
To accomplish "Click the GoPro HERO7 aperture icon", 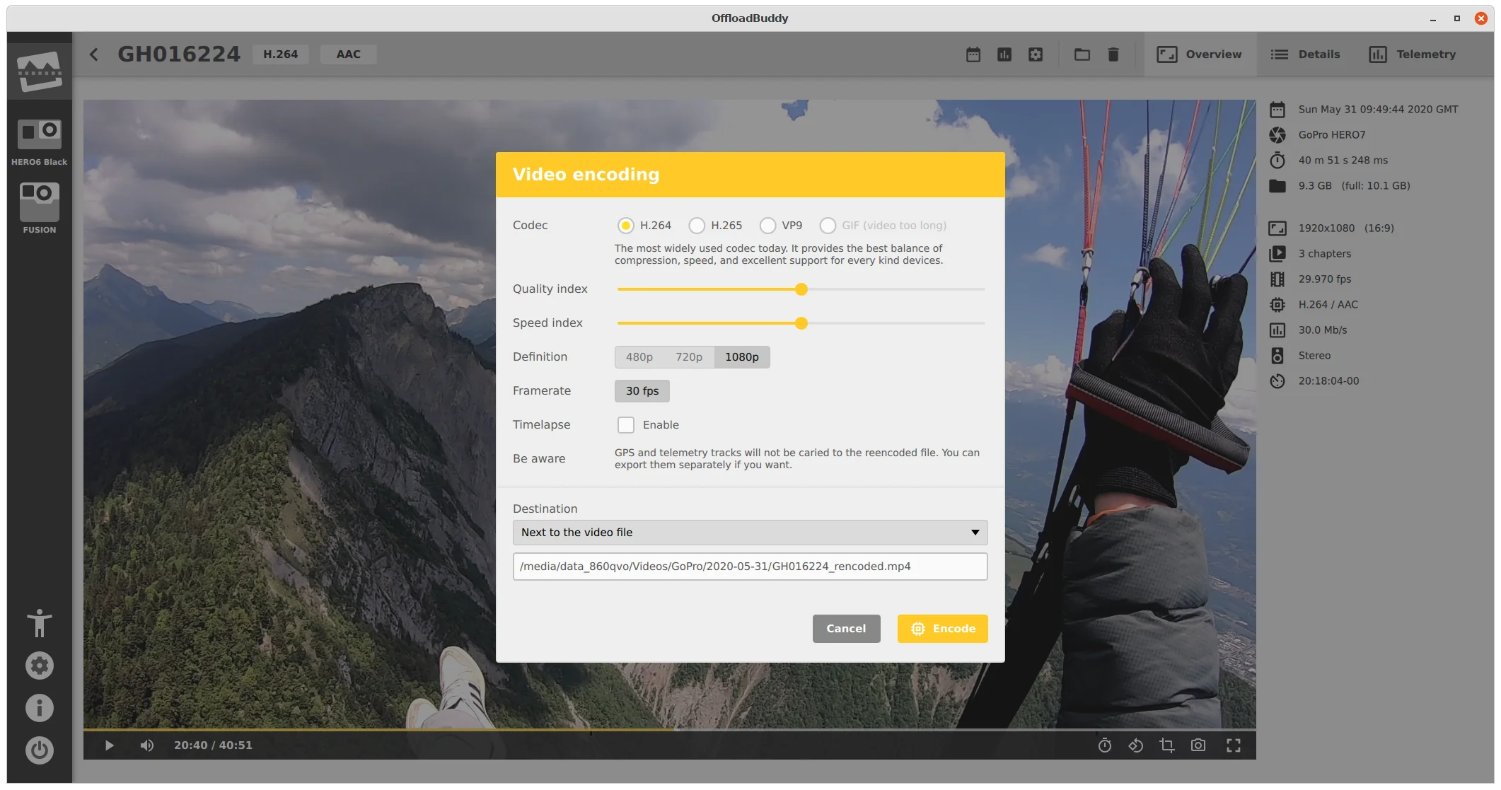I will pyautogui.click(x=1277, y=135).
